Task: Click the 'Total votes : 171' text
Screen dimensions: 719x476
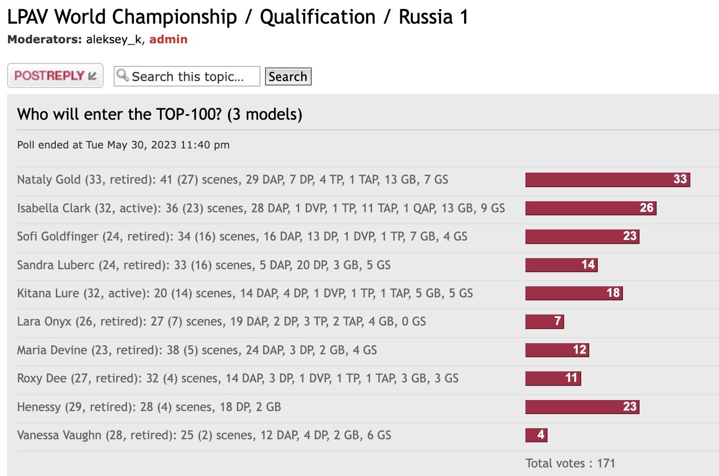Action: pyautogui.click(x=570, y=463)
